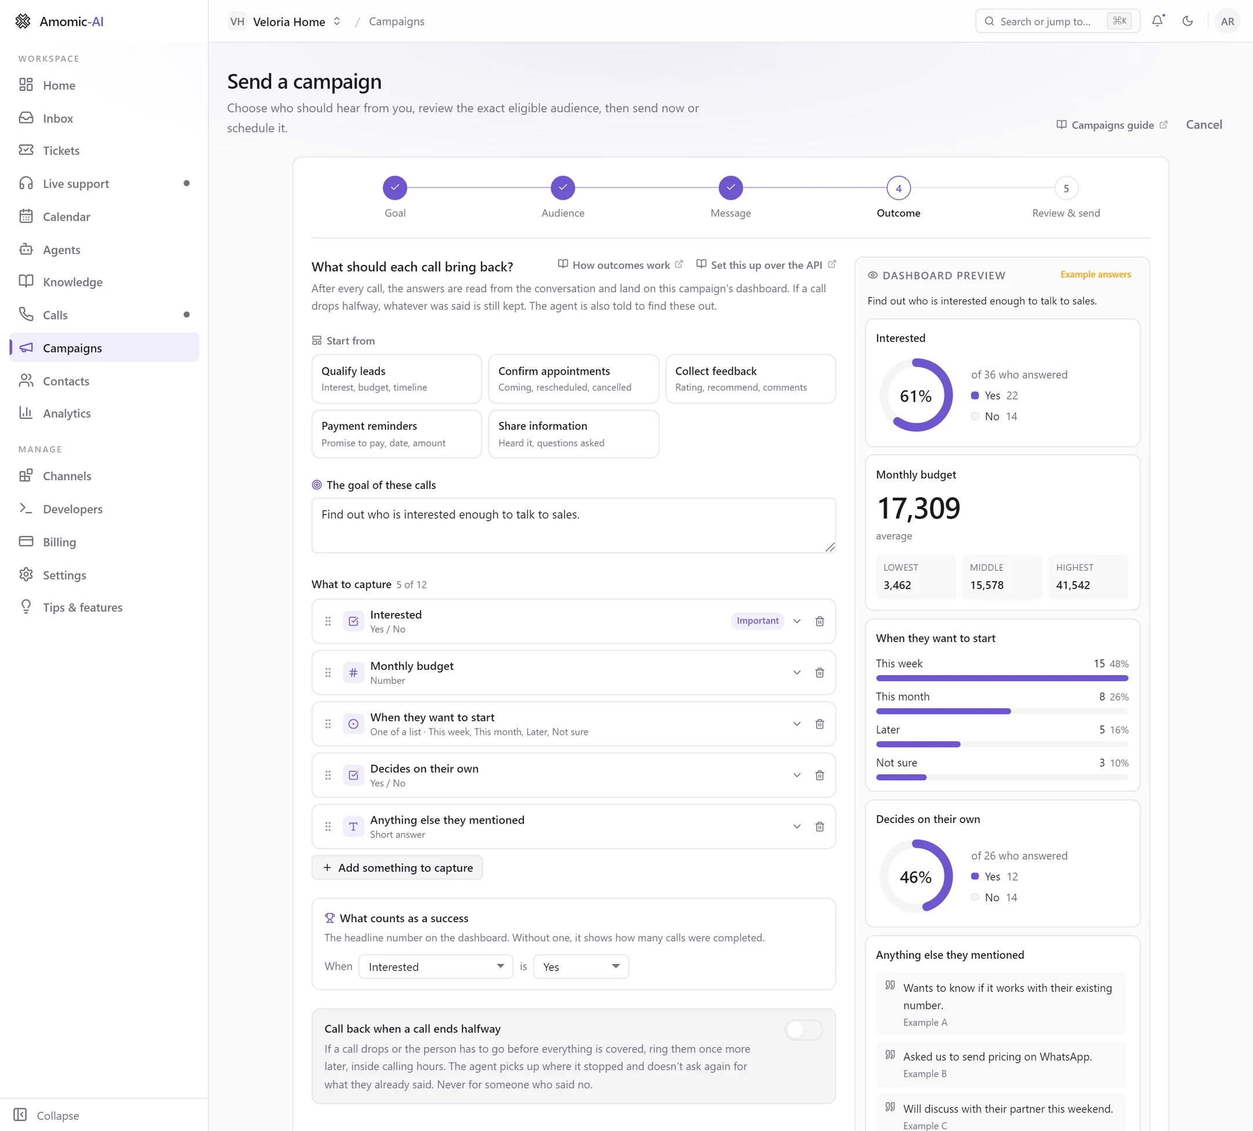This screenshot has height=1131, width=1253.
Task: Expand Anything else they mentioned chevron
Action: [x=797, y=826]
